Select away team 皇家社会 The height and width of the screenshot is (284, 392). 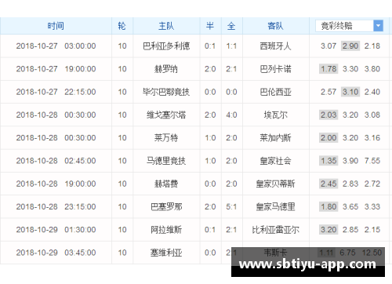click(x=275, y=161)
